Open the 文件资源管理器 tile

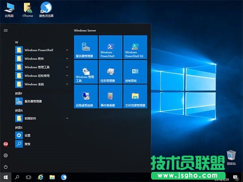135,96
